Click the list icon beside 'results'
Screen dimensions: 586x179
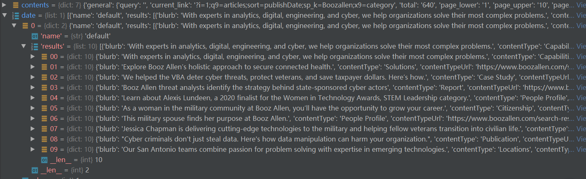click(35, 46)
